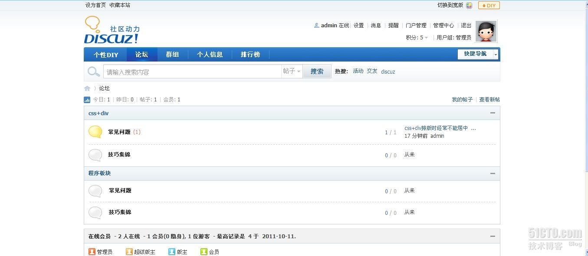Open 提醒 notifications link

[393, 26]
